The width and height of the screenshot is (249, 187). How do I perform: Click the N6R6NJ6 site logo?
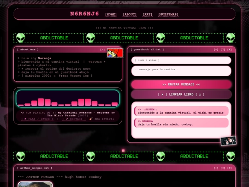click(x=84, y=14)
